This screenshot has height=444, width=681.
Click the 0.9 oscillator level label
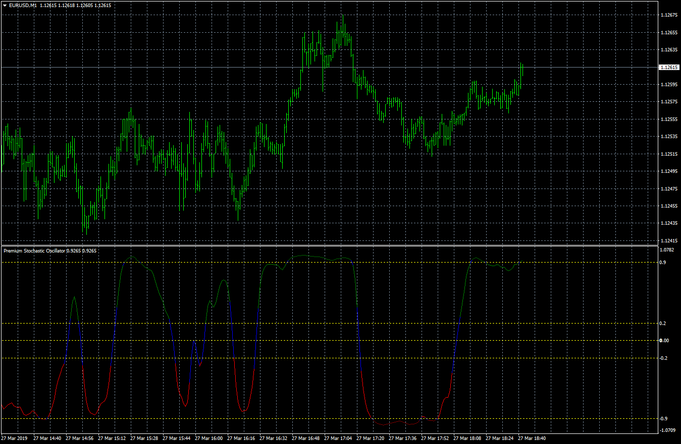pyautogui.click(x=663, y=263)
